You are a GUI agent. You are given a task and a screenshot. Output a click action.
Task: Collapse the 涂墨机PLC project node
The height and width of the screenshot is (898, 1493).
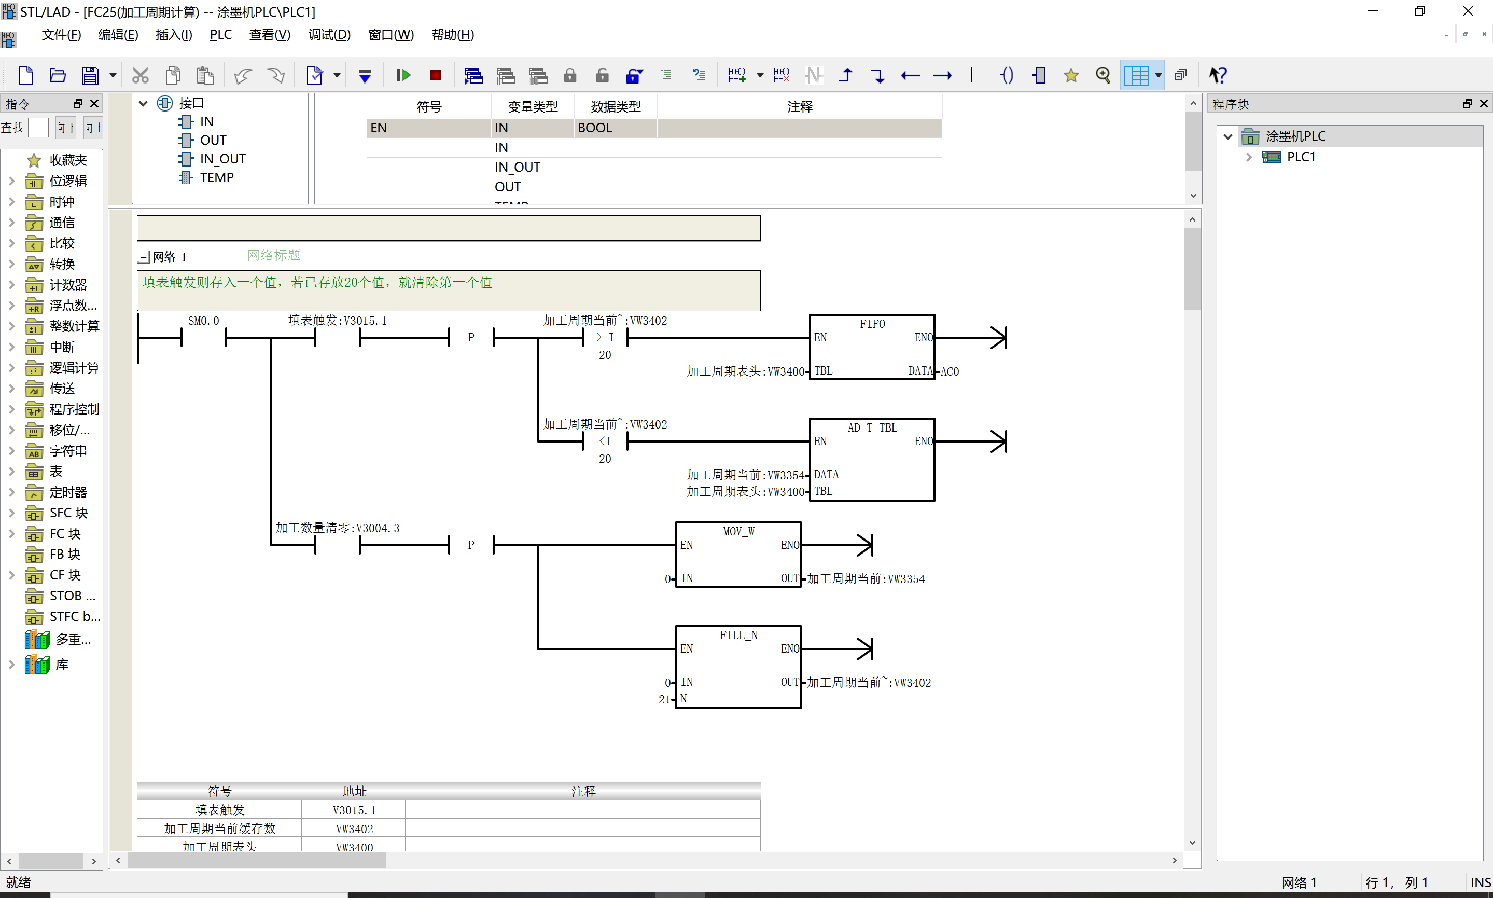(1227, 137)
